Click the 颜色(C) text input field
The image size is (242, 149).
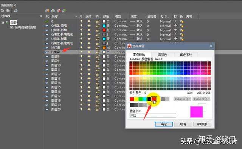[153, 115]
